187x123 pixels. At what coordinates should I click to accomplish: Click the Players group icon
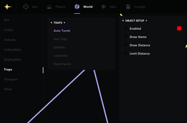tap(49, 7)
